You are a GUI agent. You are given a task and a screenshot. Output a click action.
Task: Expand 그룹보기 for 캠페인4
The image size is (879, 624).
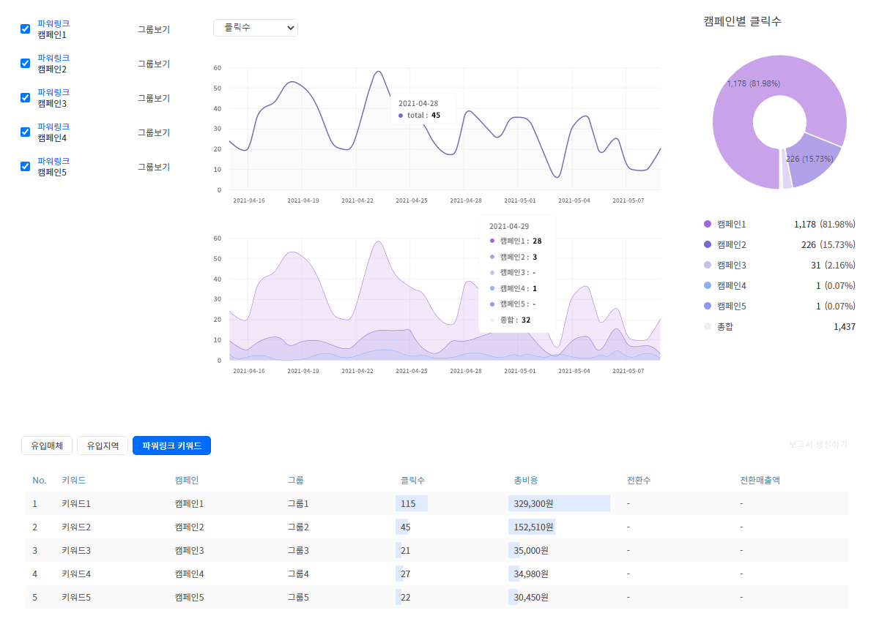click(154, 132)
